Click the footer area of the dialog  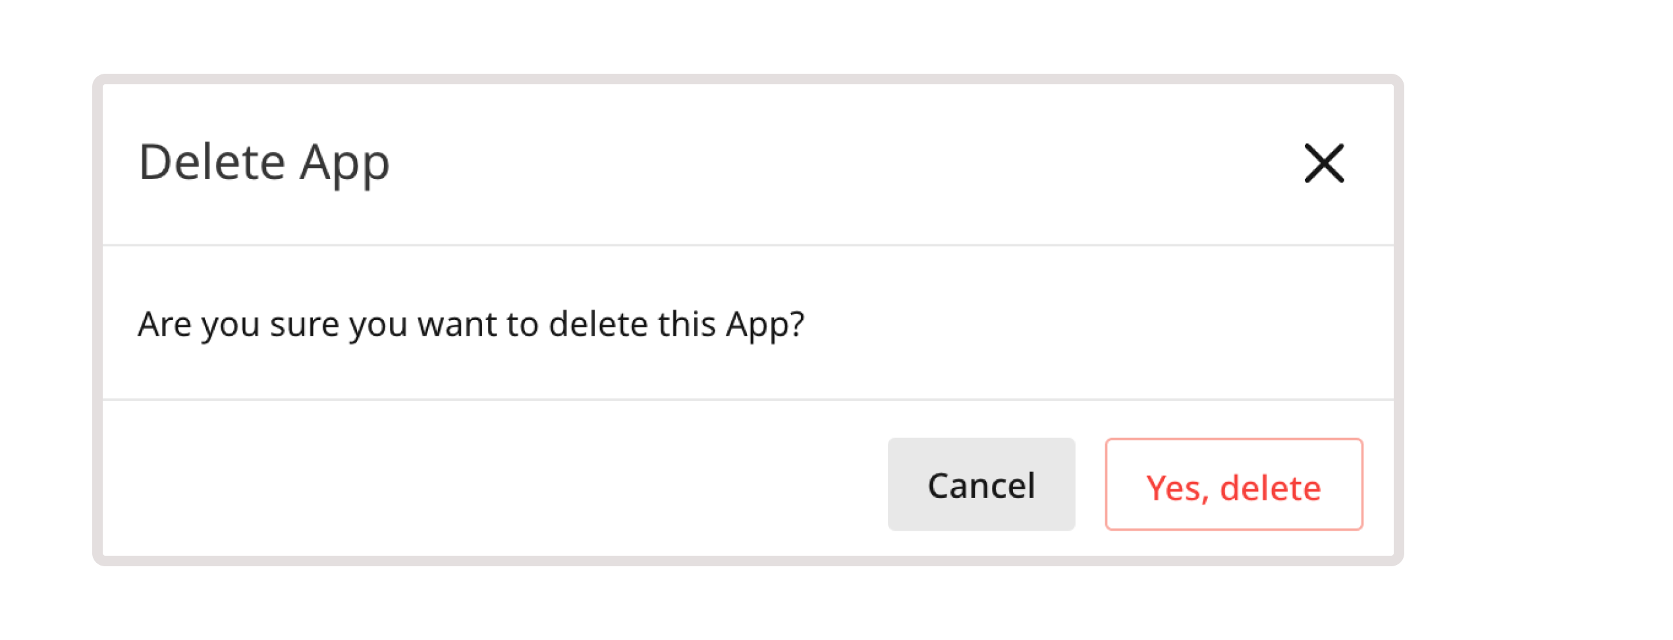click(x=461, y=484)
